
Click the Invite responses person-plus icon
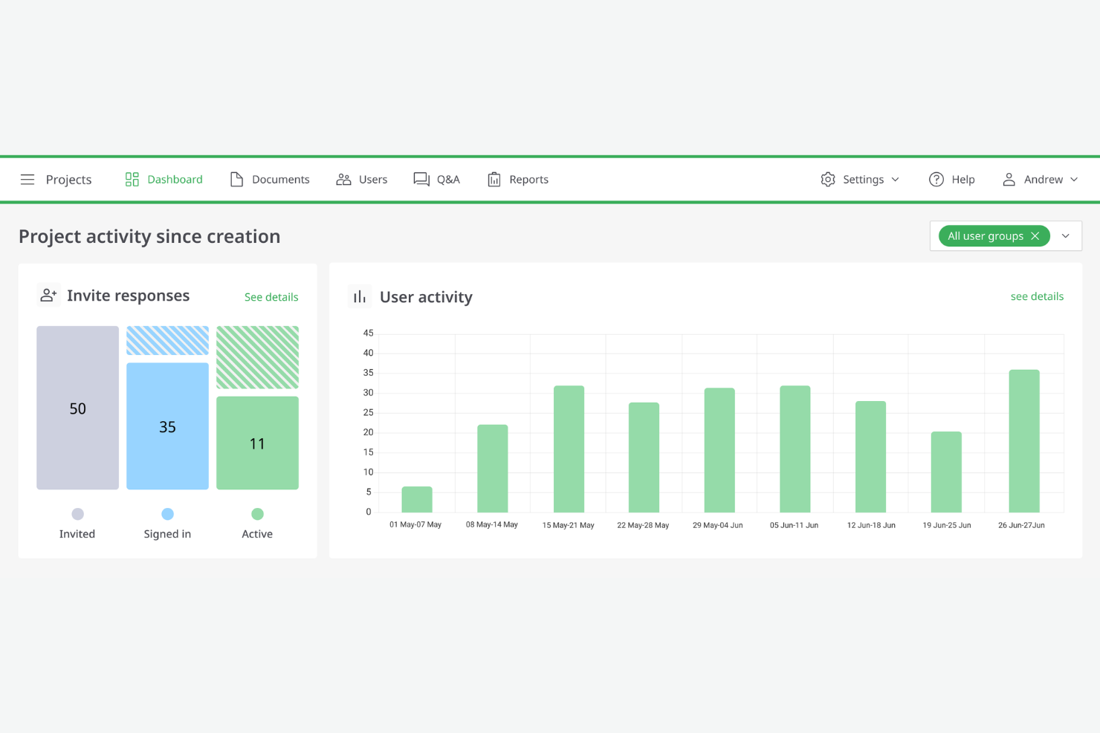48,295
